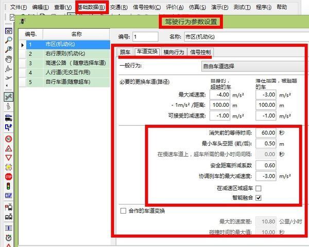Select row 3 高速公路 (随意选择车道)
Image resolution: width=309 pixels, height=247 pixels.
click(68, 63)
